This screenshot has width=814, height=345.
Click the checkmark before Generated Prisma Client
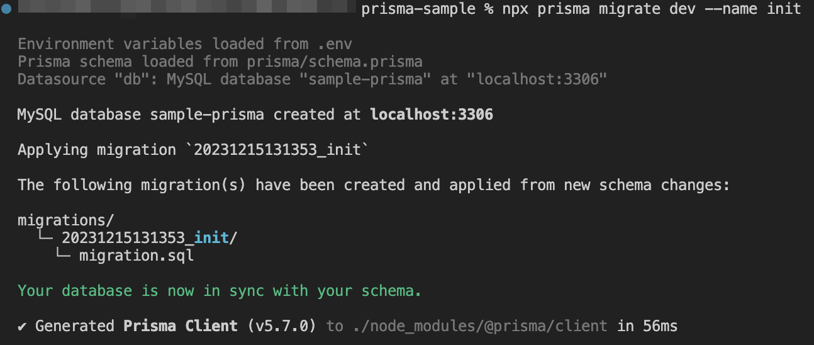[22, 326]
